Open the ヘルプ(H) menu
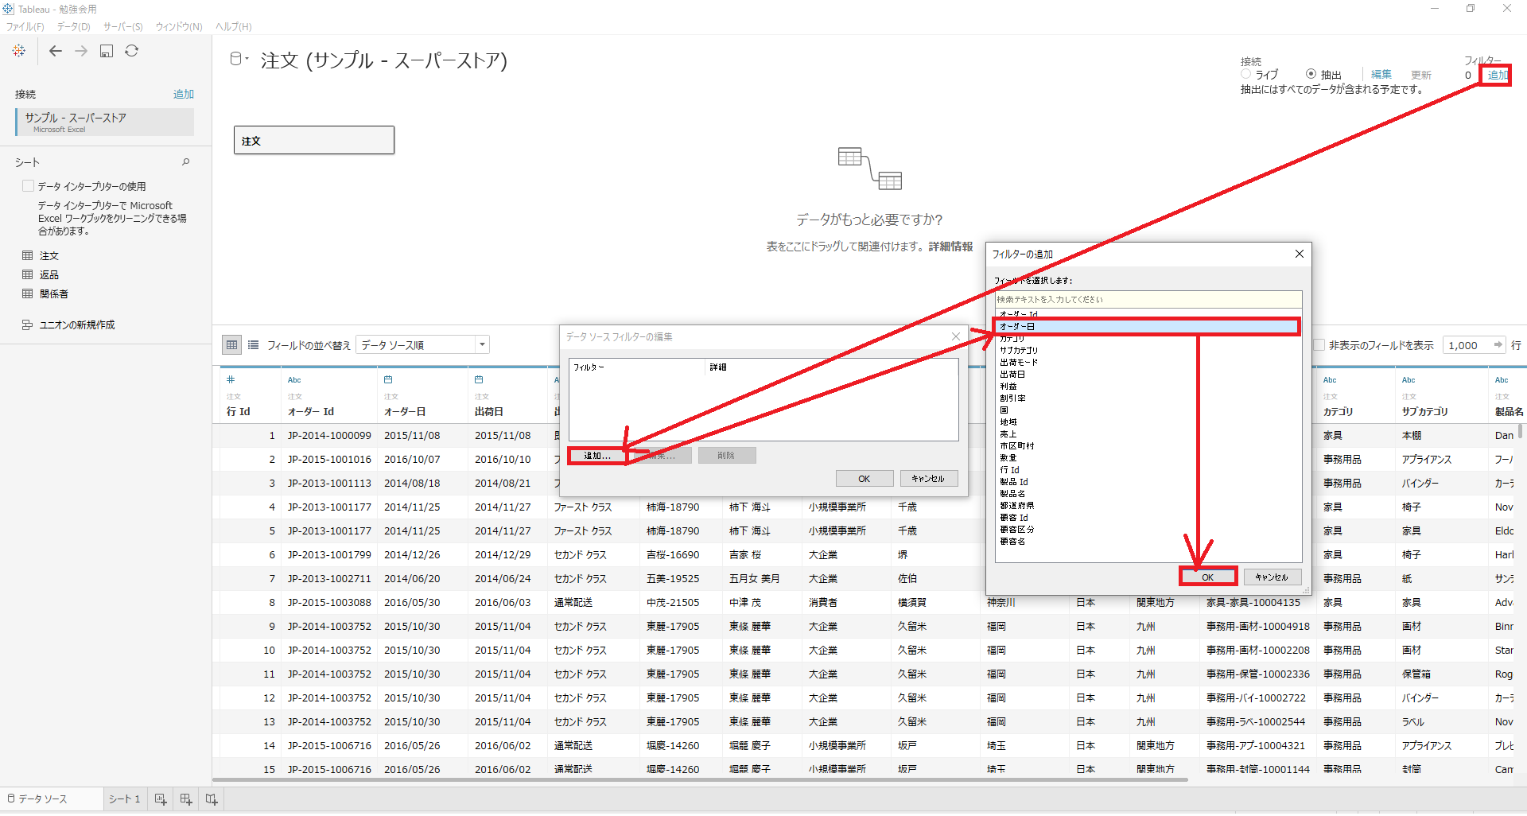Image resolution: width=1527 pixels, height=816 pixels. click(x=234, y=27)
